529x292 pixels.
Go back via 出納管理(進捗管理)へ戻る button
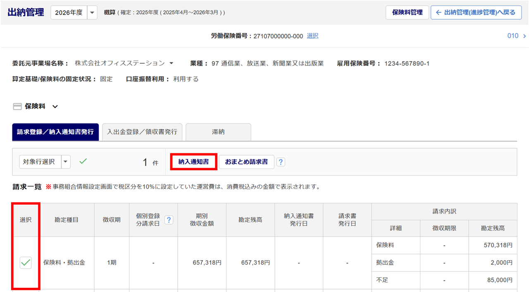(x=476, y=12)
